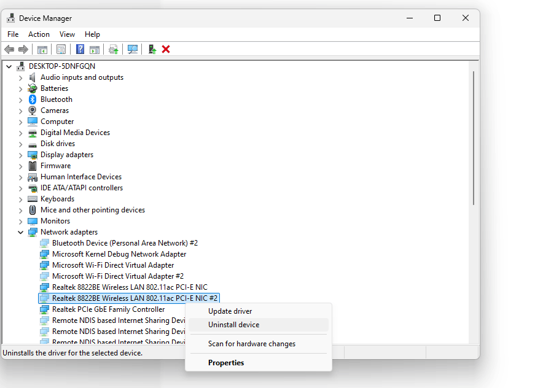The width and height of the screenshot is (535, 388).
Task: Click the blue Help question mark icon
Action: point(80,49)
